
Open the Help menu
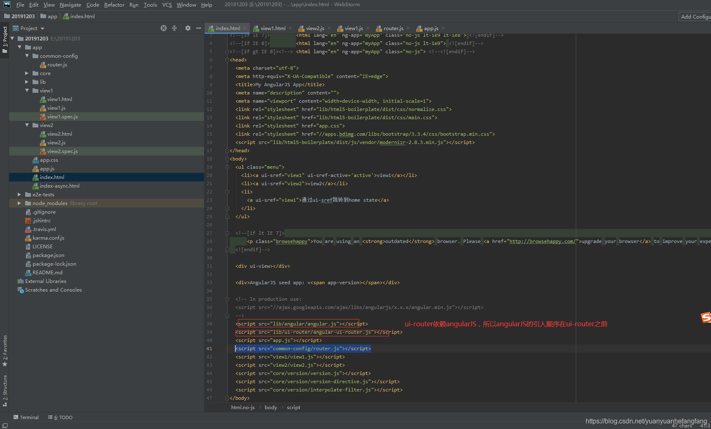[x=206, y=5]
